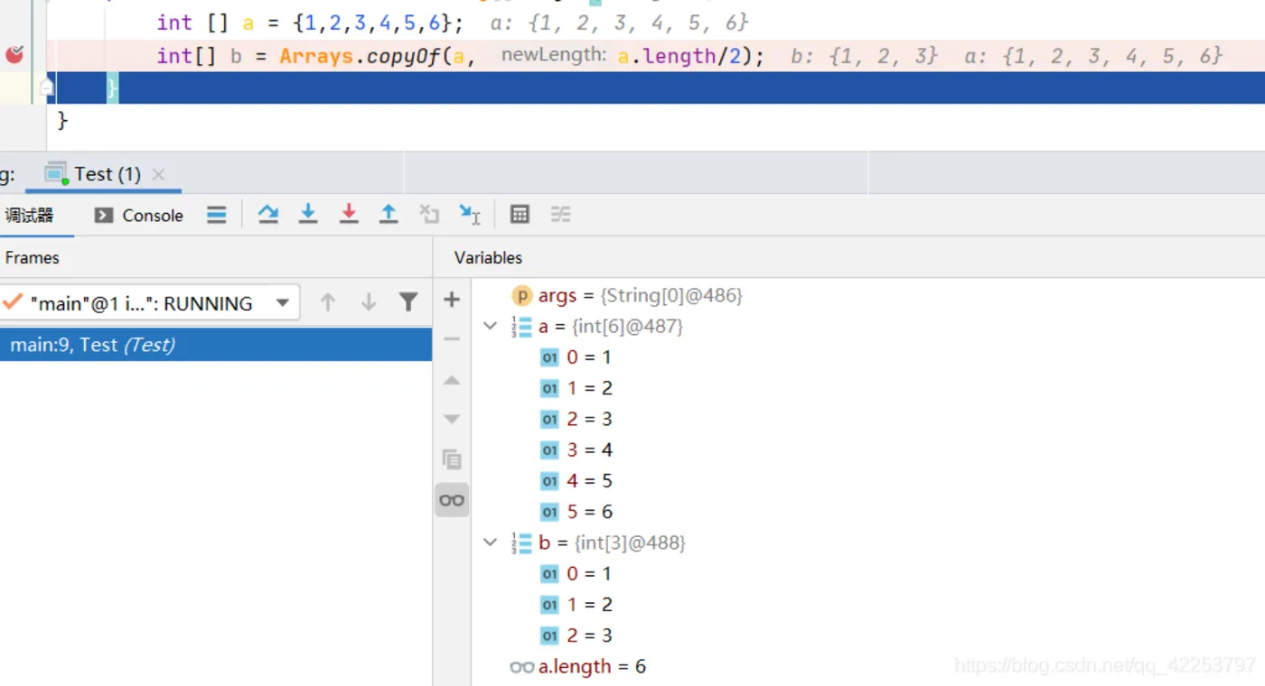
Task: Open the Evaluate Expression calculator icon
Action: pyautogui.click(x=520, y=214)
